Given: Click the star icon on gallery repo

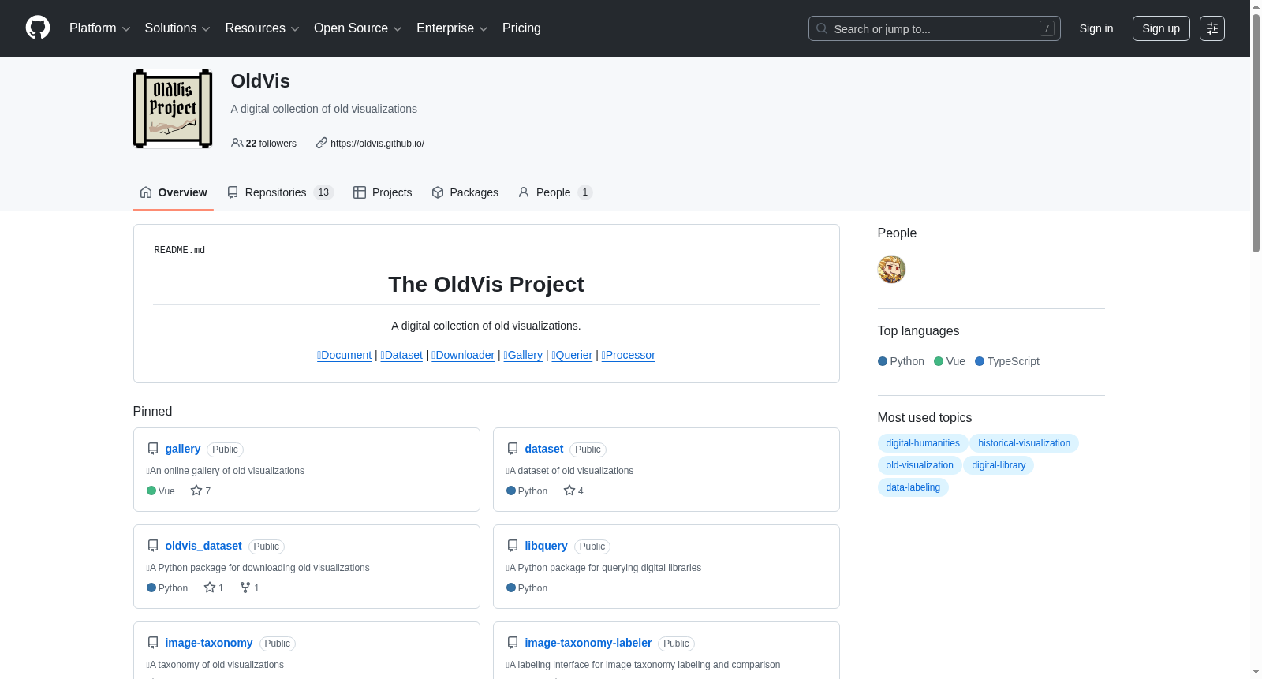Looking at the screenshot, I should click(x=196, y=491).
